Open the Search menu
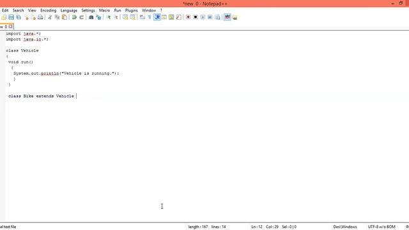This screenshot has height=230, width=409. [19, 10]
